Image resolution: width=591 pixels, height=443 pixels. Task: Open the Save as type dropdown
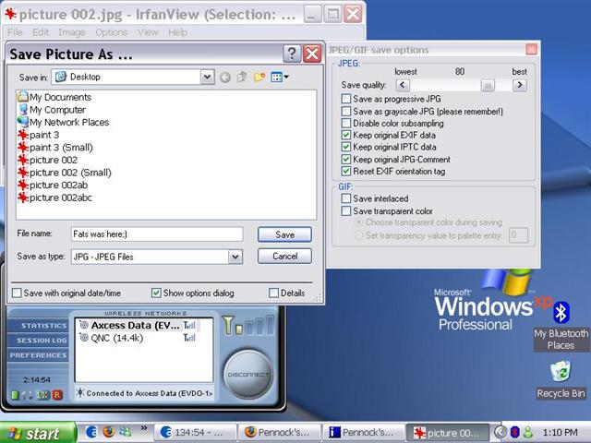point(235,257)
